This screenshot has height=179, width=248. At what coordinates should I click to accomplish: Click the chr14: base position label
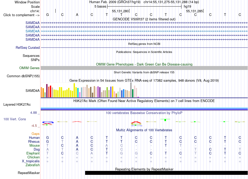[x=35, y=11]
